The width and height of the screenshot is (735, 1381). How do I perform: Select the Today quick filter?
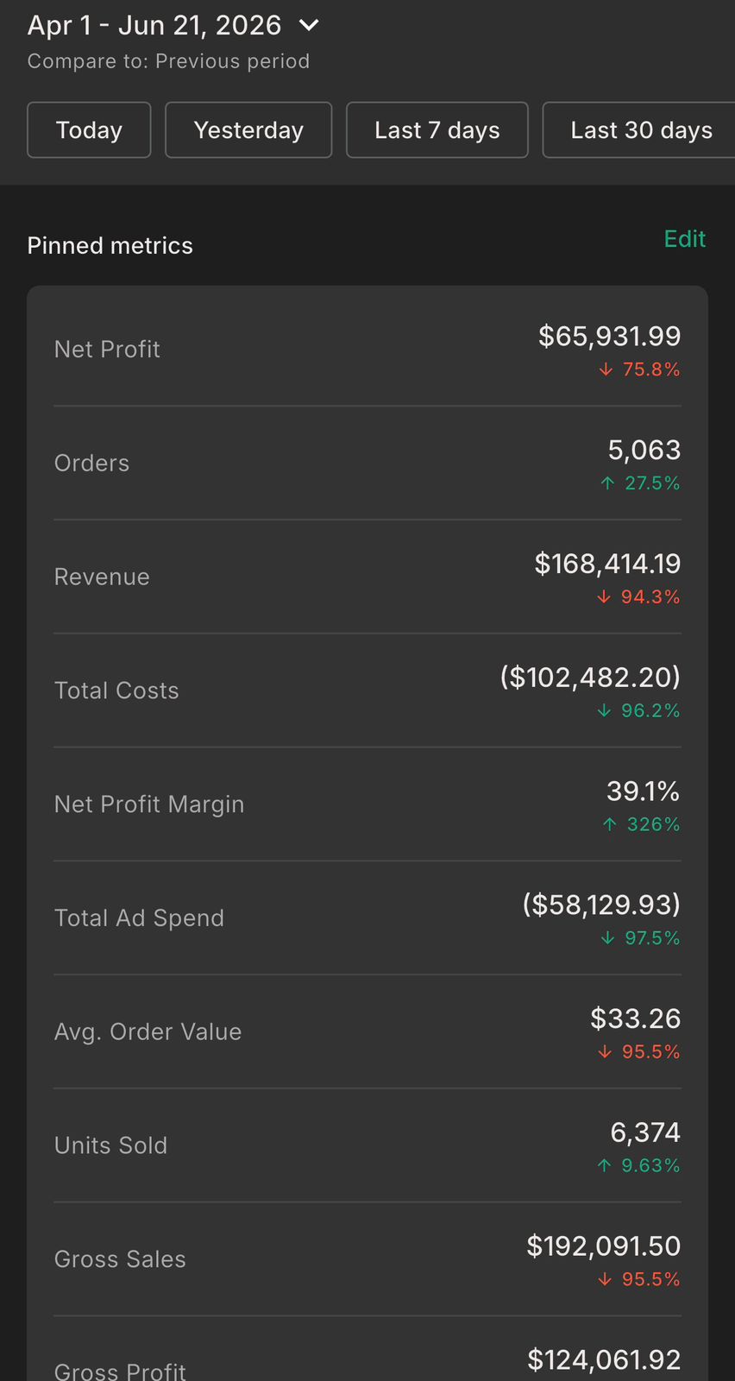[x=89, y=130]
